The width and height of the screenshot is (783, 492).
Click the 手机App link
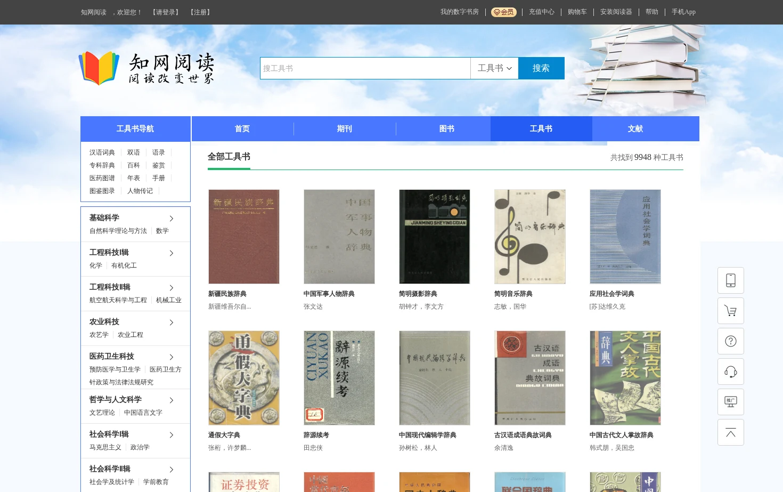[x=683, y=12]
